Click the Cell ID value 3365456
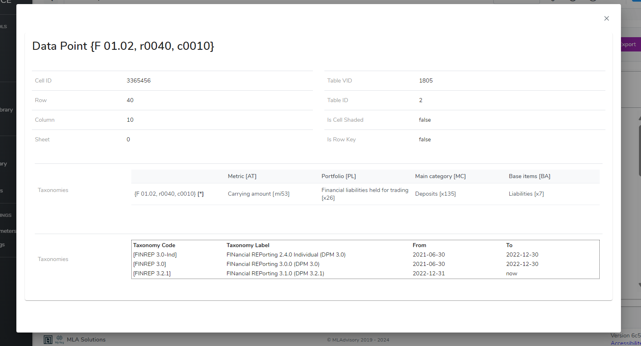The image size is (641, 346). click(139, 80)
